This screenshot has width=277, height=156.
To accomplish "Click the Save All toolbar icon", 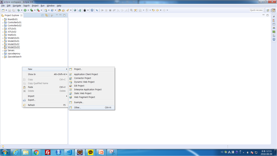I will pyautogui.click(x=13, y=10).
